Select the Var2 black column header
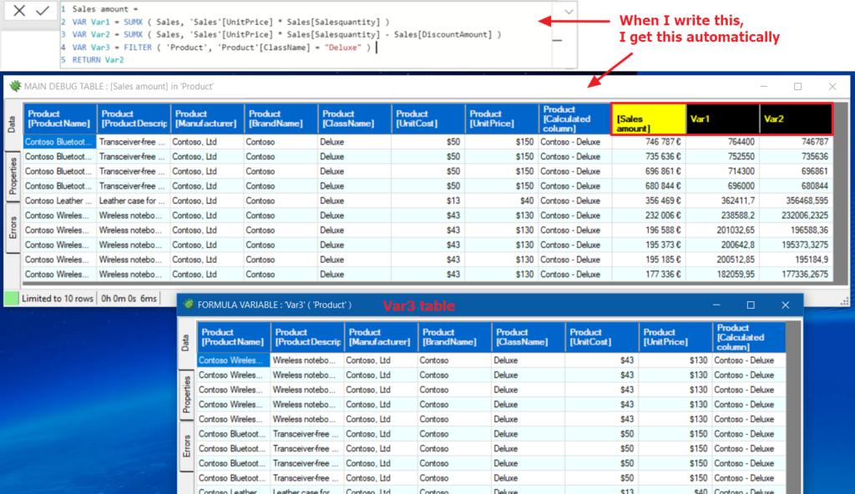Screen dimensions: 855x494 pyautogui.click(x=796, y=118)
